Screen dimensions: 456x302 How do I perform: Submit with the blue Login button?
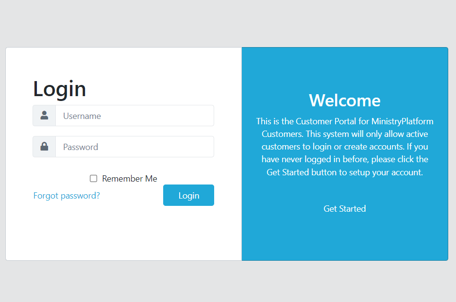click(x=188, y=195)
